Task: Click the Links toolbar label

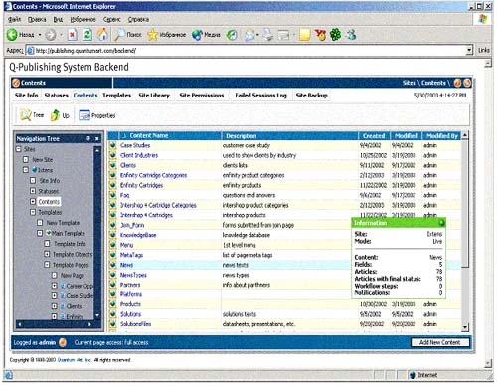Action: tap(484, 50)
